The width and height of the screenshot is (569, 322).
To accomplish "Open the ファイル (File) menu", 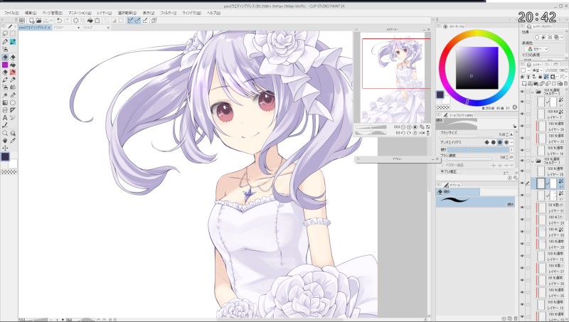I will point(11,13).
